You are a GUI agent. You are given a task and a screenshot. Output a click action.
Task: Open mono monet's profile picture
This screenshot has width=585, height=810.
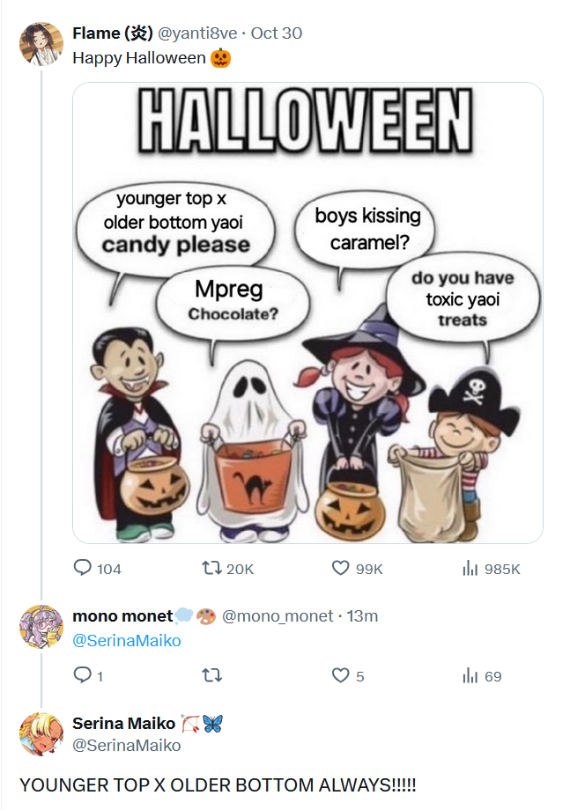click(41, 627)
